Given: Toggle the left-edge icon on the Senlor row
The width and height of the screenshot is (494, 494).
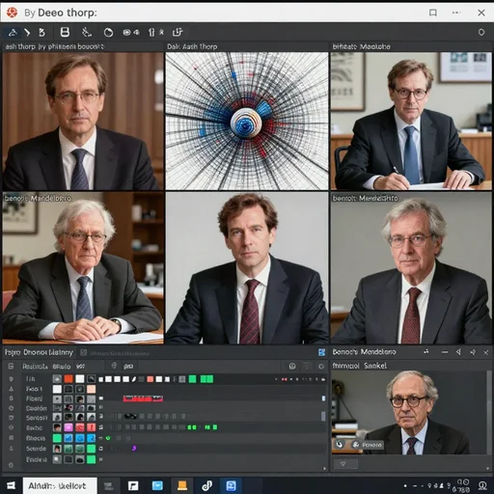Looking at the screenshot, I should pyautogui.click(x=12, y=418).
